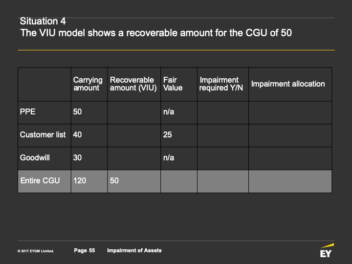
Task: Select the Fair Value column header
Action: pos(173,84)
